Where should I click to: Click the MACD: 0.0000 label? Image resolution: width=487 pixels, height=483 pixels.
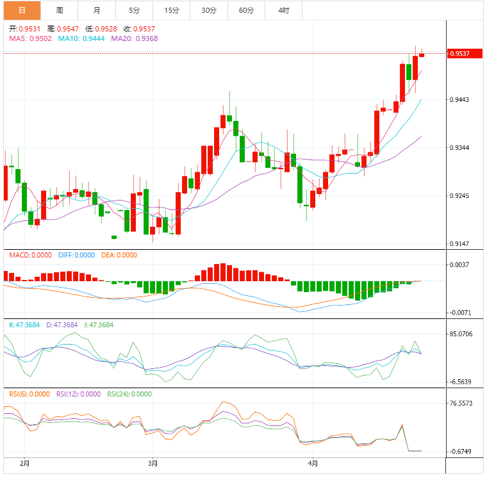coord(31,255)
